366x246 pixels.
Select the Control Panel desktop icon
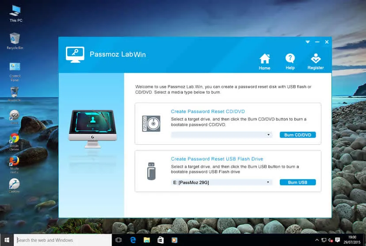(15, 72)
